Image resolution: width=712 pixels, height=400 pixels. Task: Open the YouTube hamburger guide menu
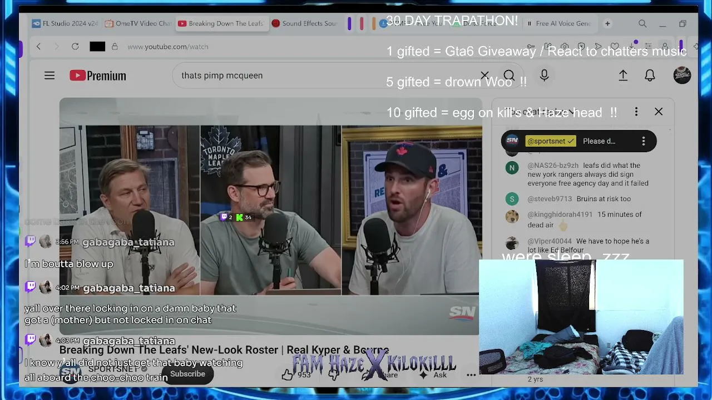coord(50,76)
